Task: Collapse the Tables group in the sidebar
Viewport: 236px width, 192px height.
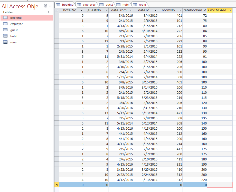Action: pyautogui.click(x=48, y=12)
